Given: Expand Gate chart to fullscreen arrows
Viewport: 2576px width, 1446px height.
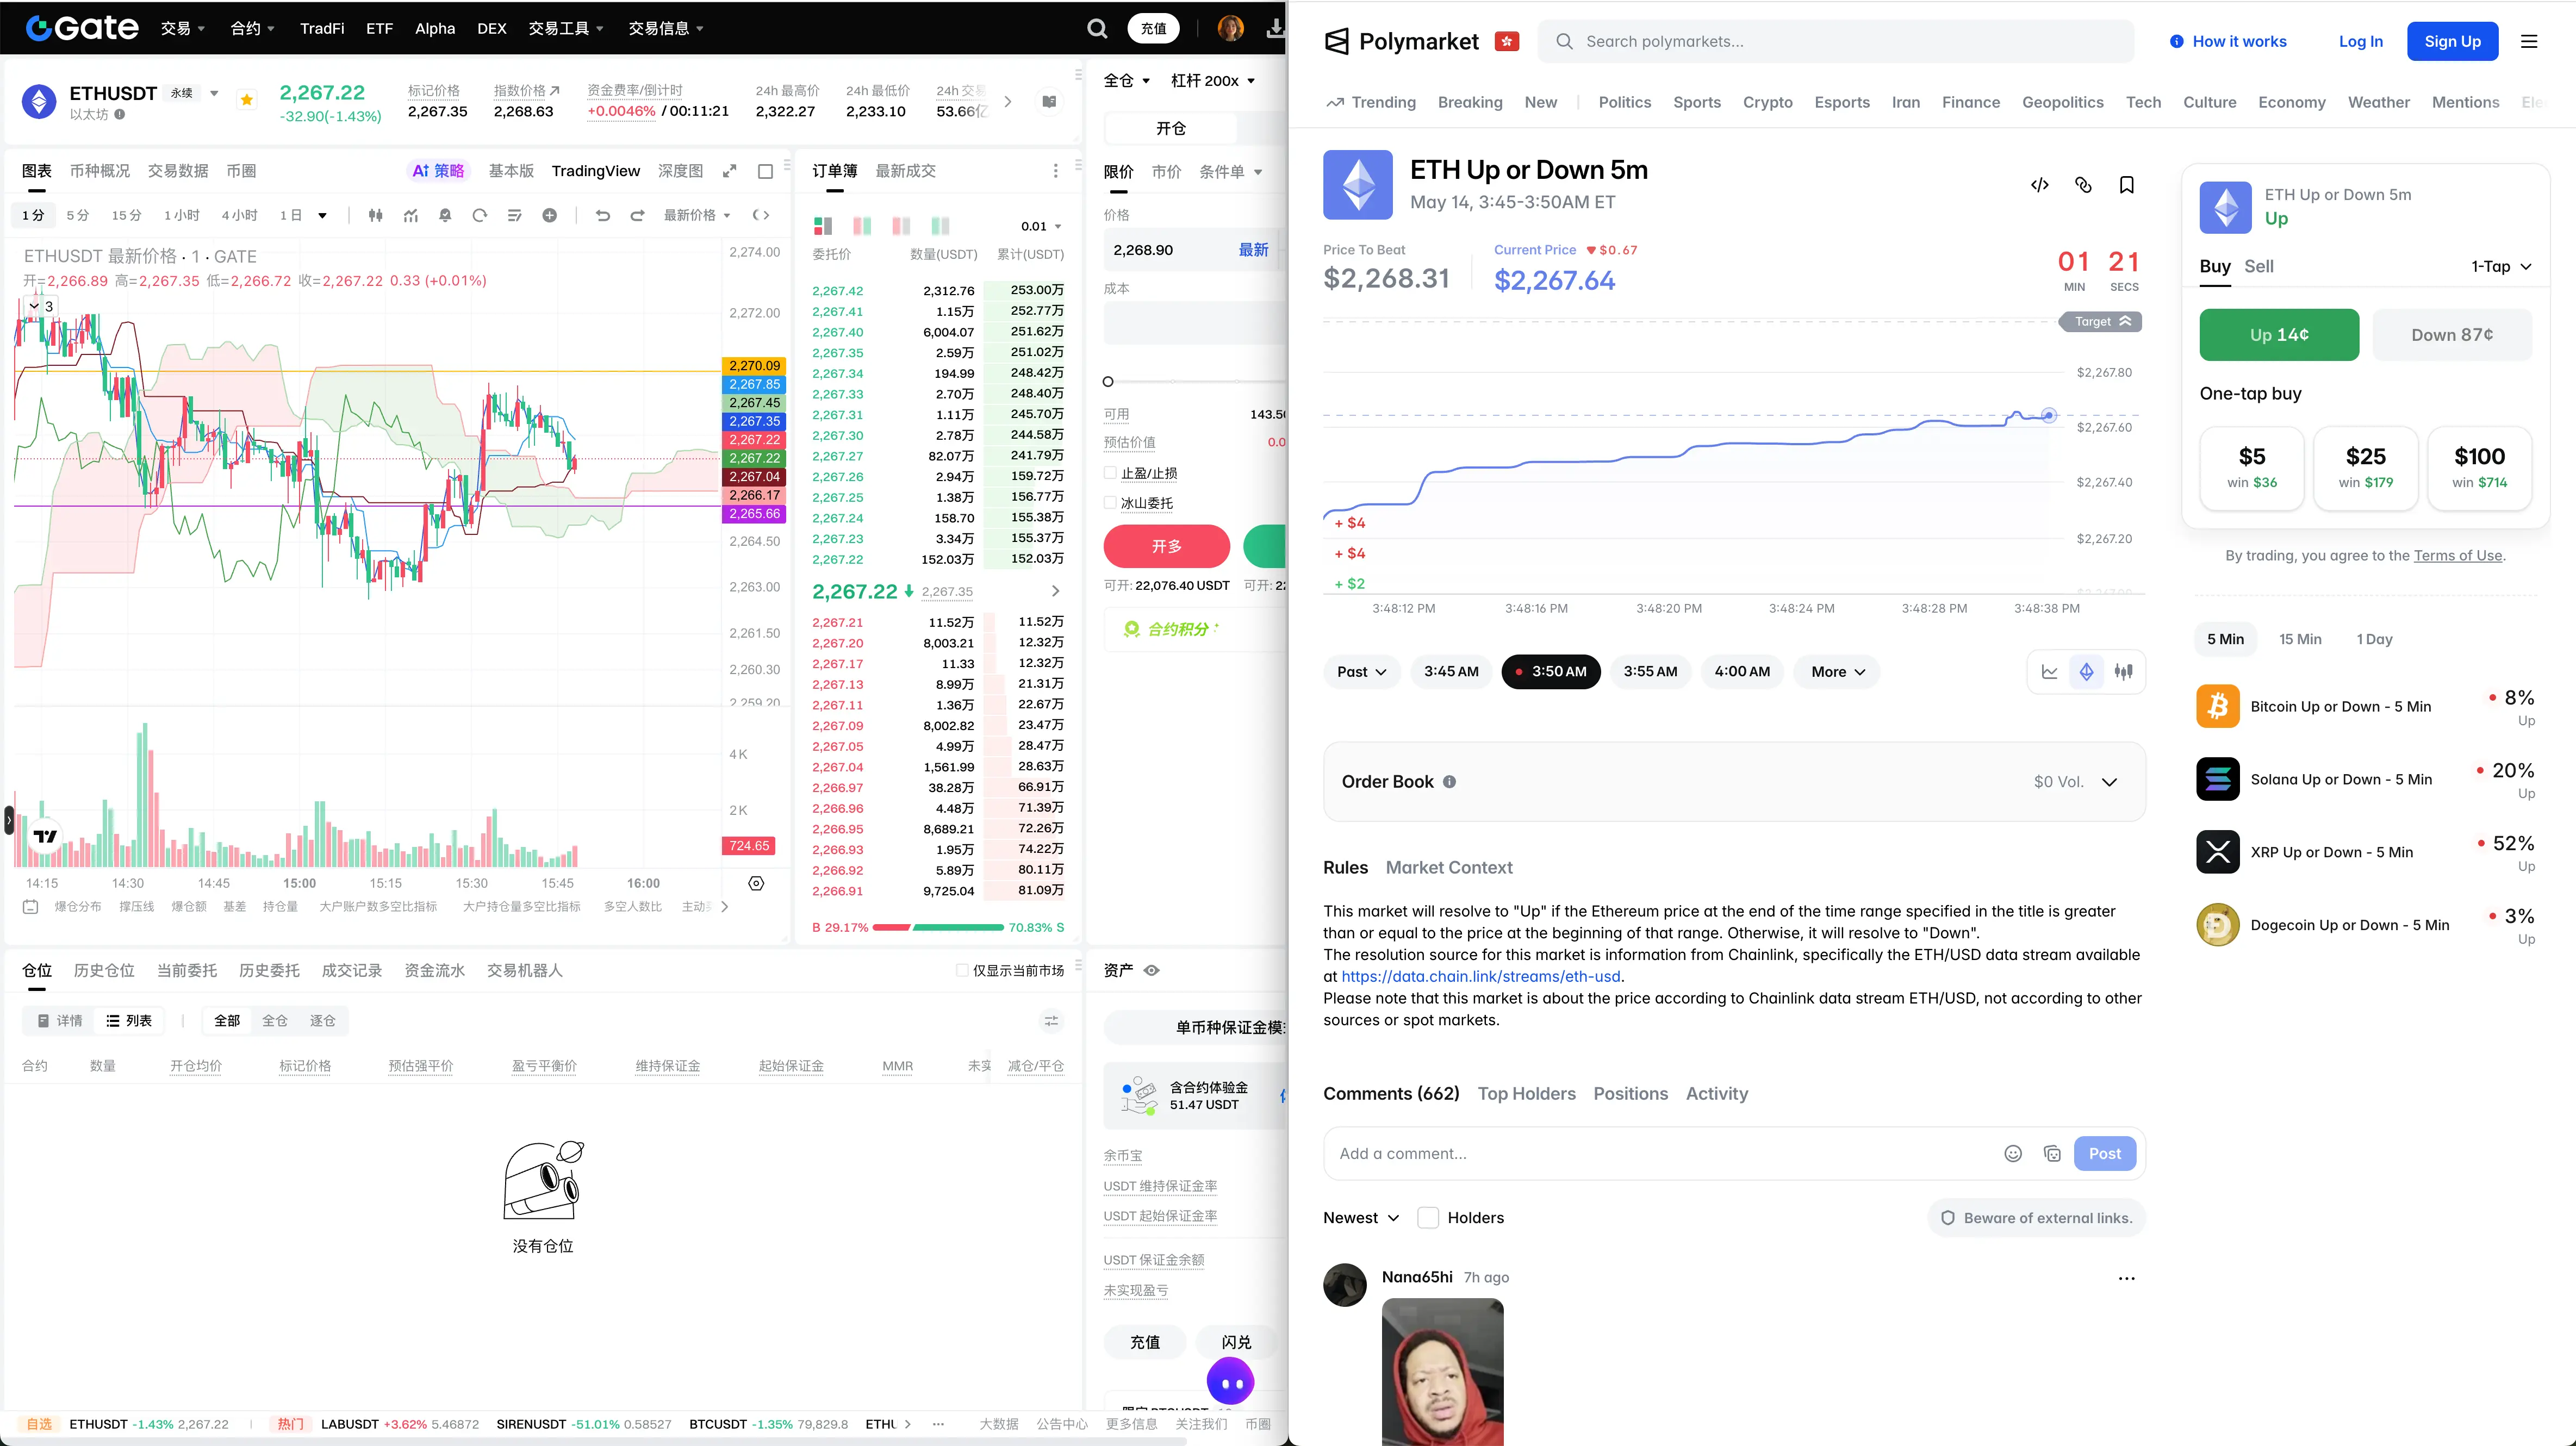Looking at the screenshot, I should tap(730, 171).
